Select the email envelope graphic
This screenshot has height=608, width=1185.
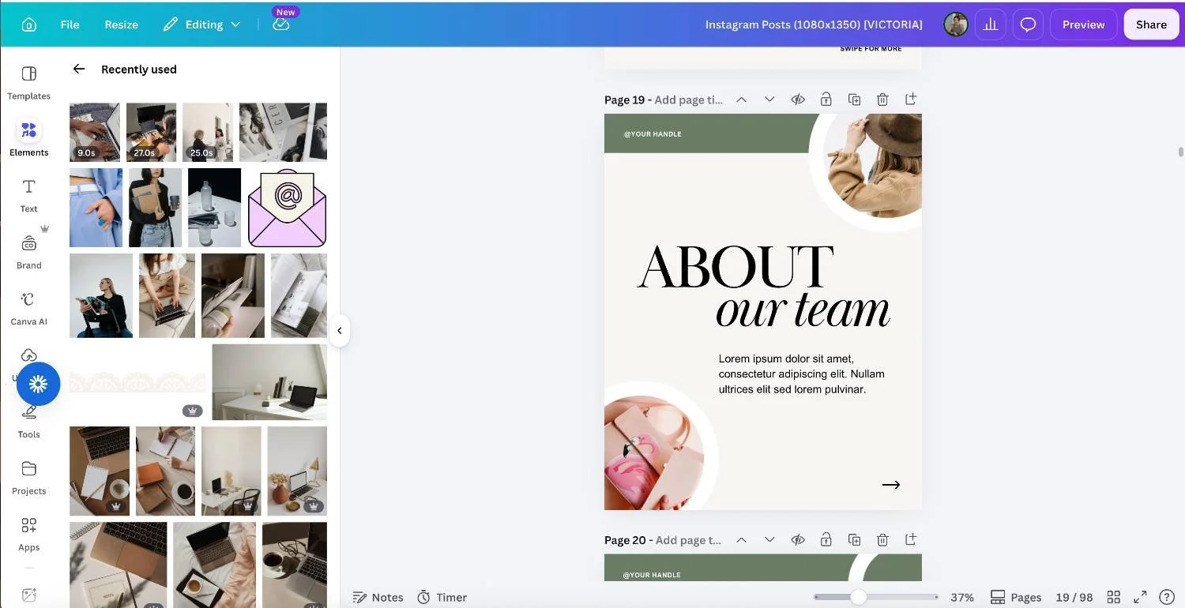click(287, 208)
